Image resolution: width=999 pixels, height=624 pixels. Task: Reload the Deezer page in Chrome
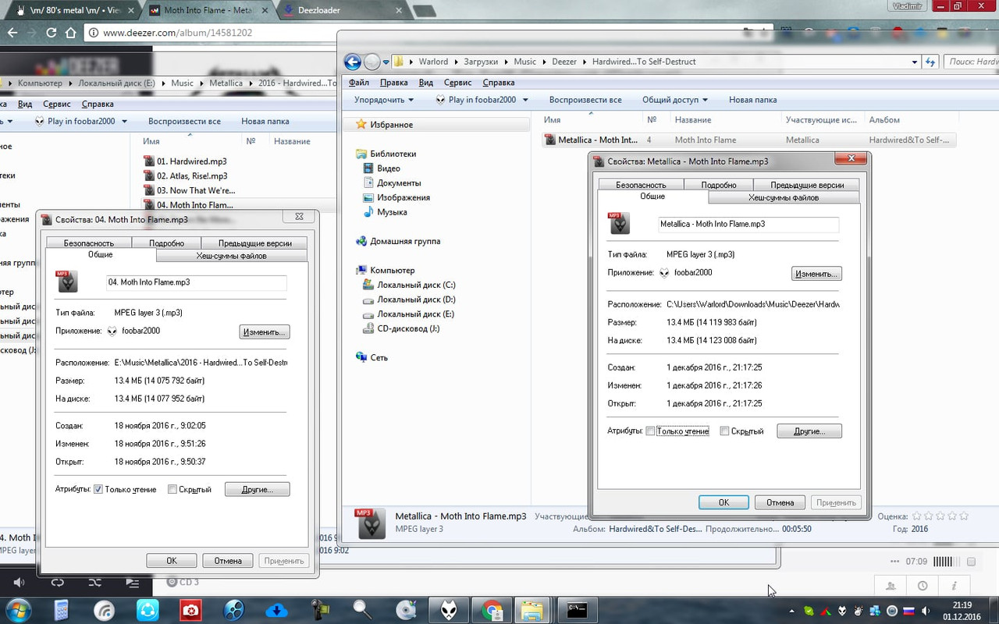[52, 33]
